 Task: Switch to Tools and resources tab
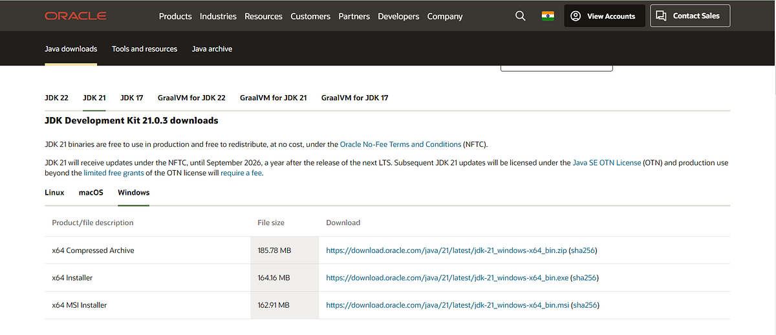coord(144,49)
